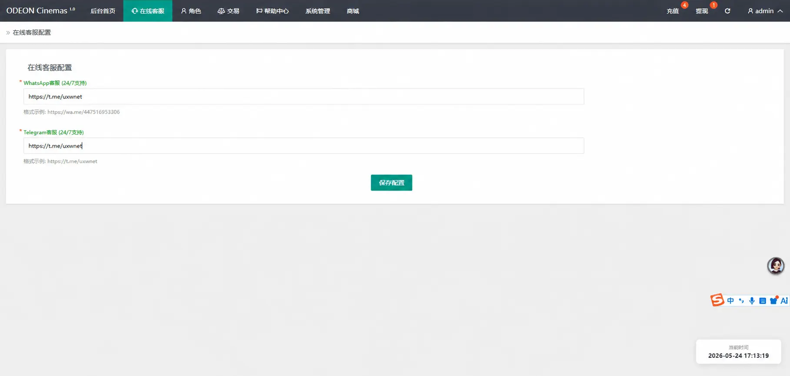
Task: Open the 提现 withdrawal notifications
Action: point(702,11)
